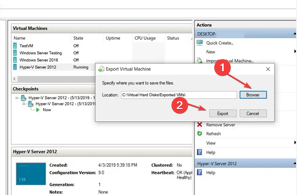Click the Export button in the dialog

pos(223,114)
